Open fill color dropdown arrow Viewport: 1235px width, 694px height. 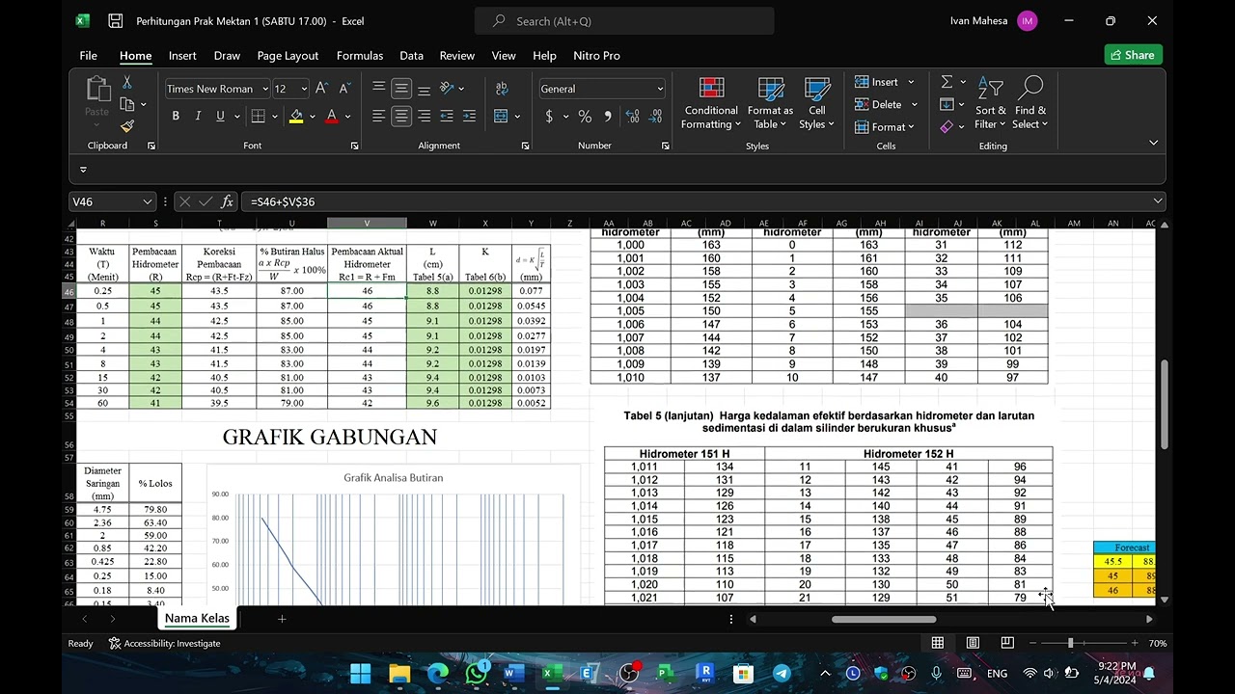click(x=312, y=117)
